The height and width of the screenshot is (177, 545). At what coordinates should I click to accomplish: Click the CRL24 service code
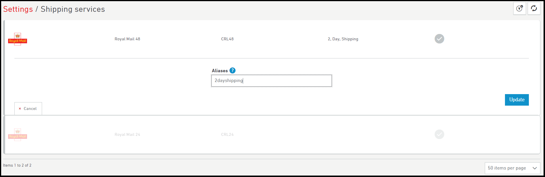pos(227,135)
